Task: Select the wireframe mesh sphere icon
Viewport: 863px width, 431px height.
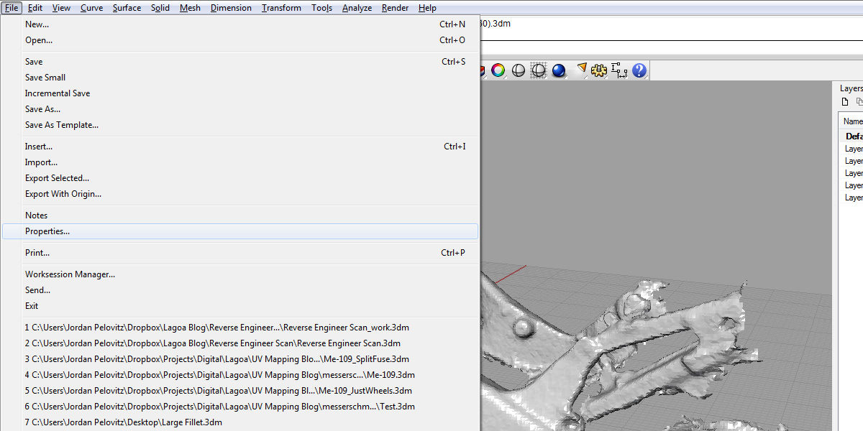Action: (x=538, y=70)
